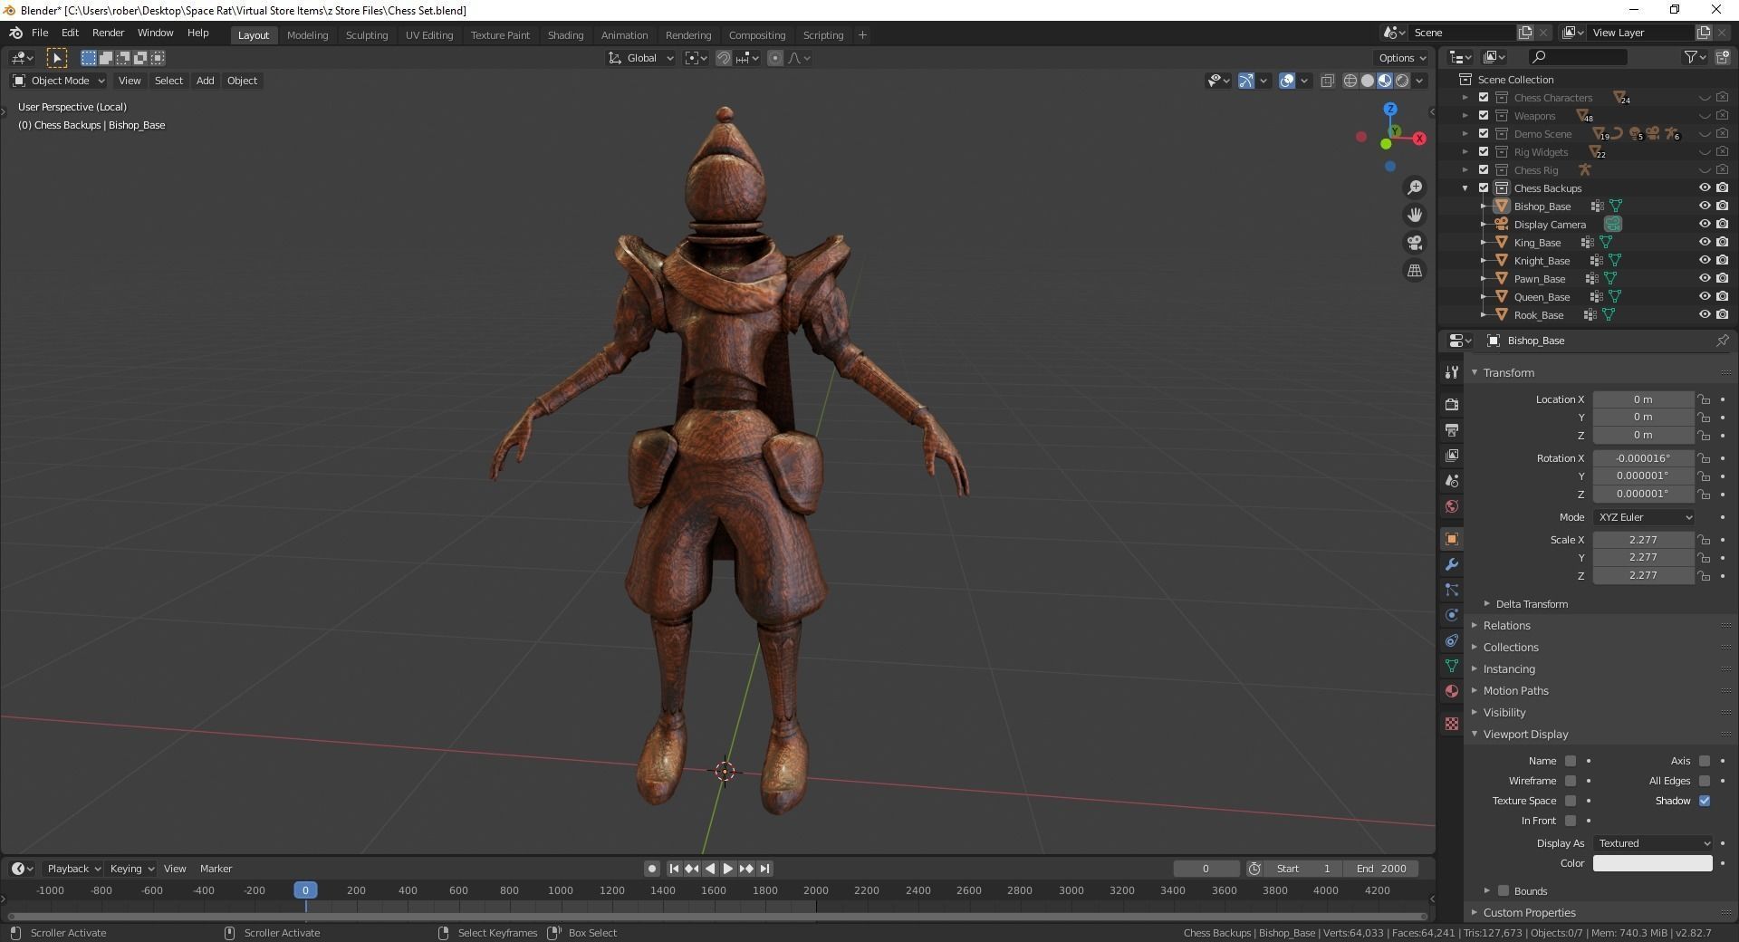Viewport: 1739px width, 942px height.
Task: Open the Edit menu
Action: click(70, 33)
